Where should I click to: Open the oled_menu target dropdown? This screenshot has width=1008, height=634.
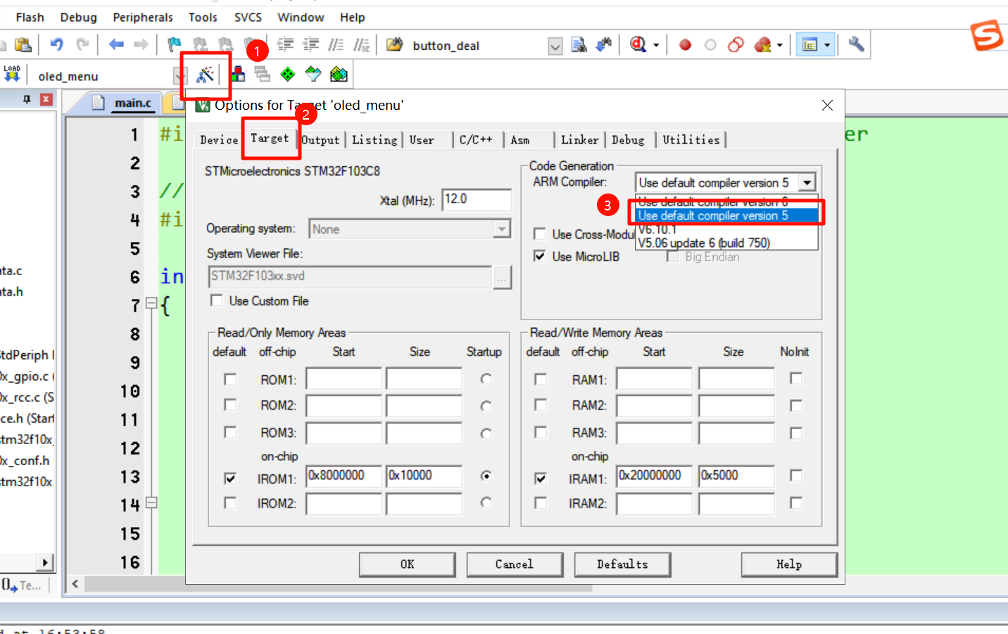pos(179,76)
